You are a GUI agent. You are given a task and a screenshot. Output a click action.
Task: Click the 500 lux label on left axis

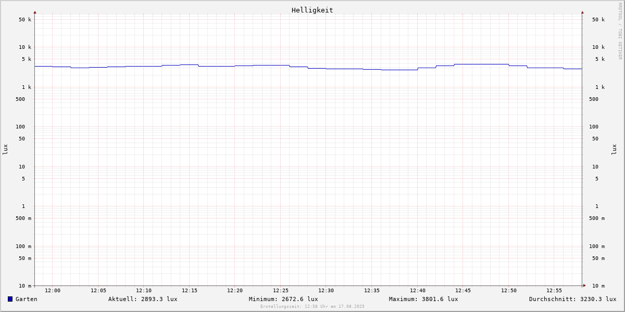[x=20, y=99]
